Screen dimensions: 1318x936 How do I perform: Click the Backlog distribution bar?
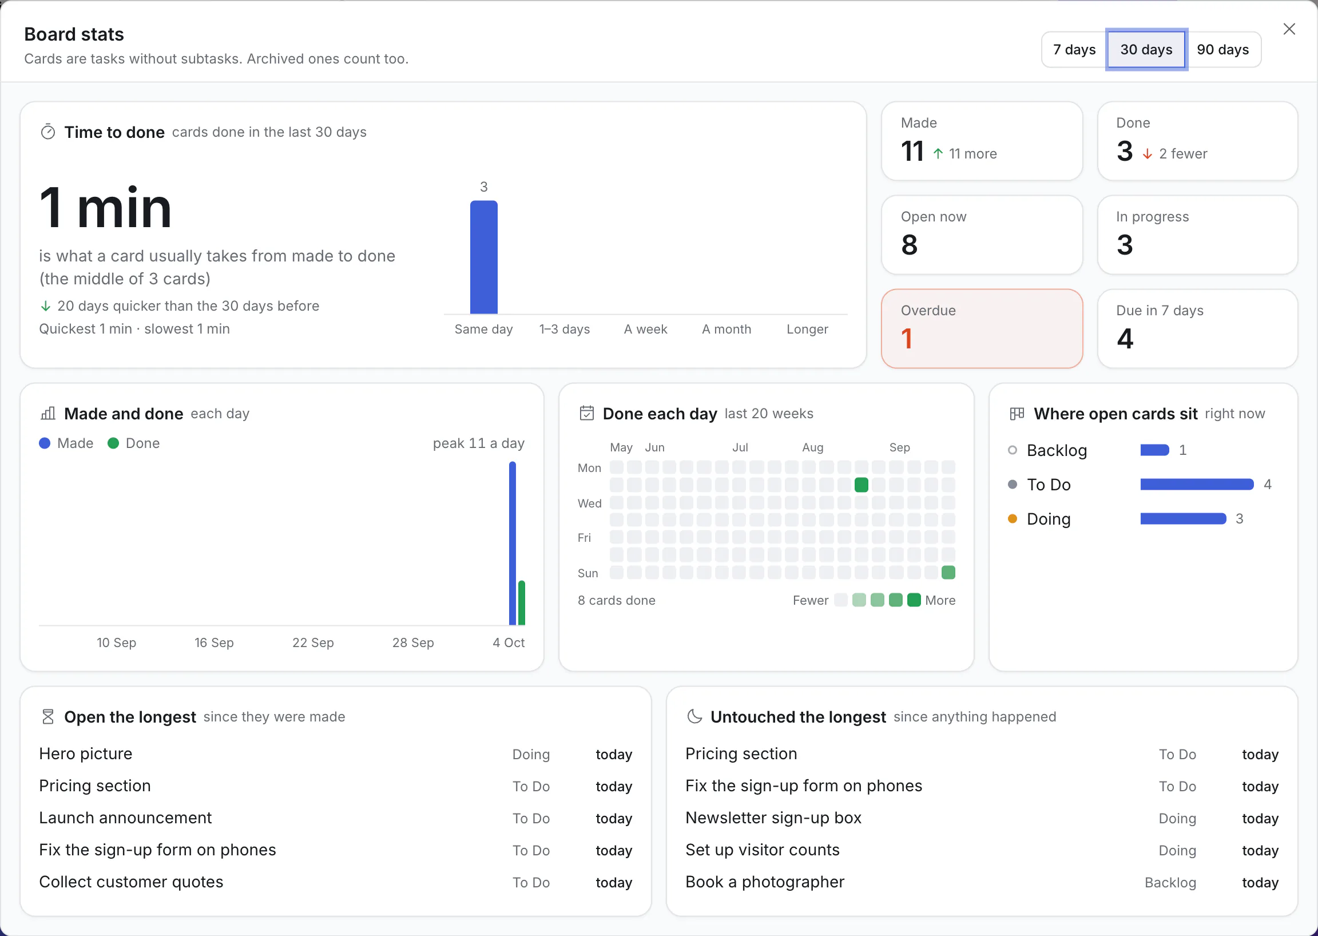pyautogui.click(x=1154, y=450)
